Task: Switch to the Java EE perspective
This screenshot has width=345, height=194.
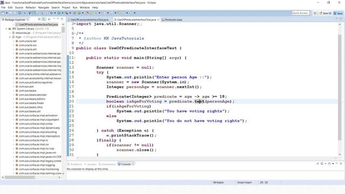Action: (326, 13)
